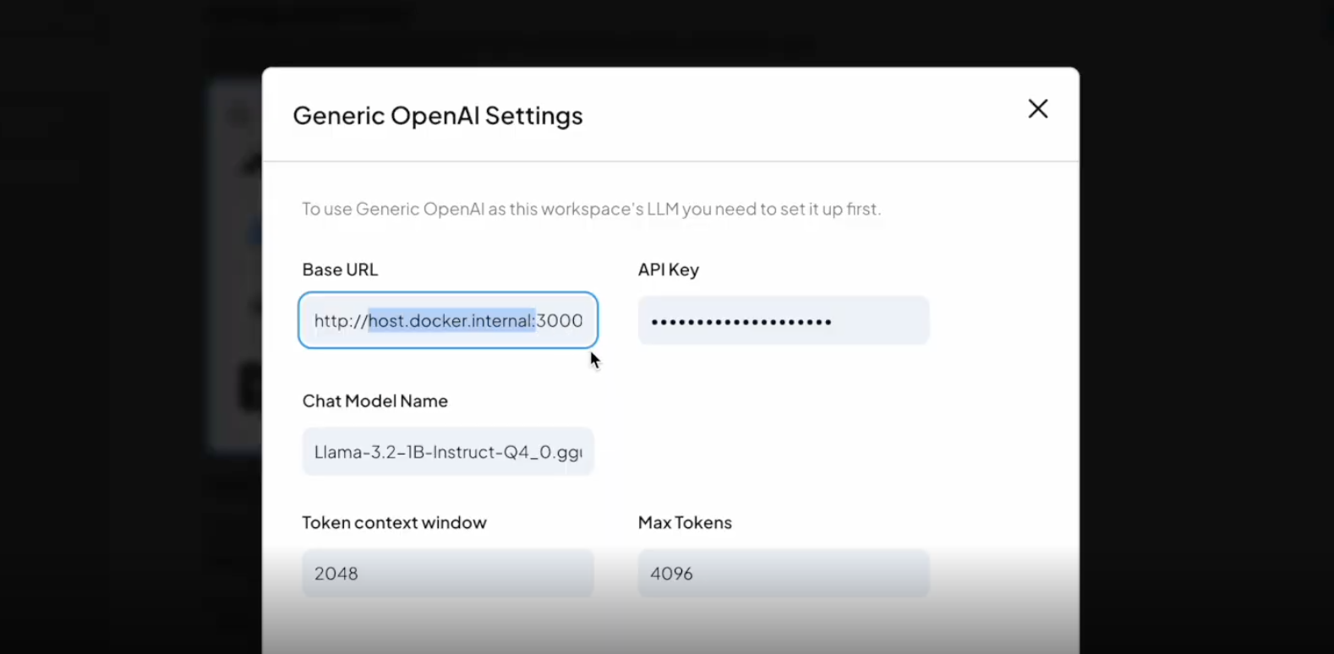1334x654 pixels.
Task: Click the 4096 value in Max Tokens
Action: click(x=671, y=574)
